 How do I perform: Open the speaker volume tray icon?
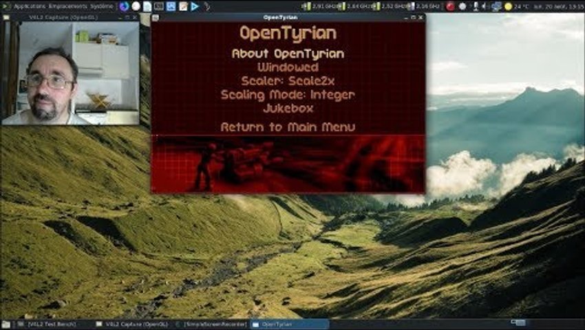coord(485,6)
